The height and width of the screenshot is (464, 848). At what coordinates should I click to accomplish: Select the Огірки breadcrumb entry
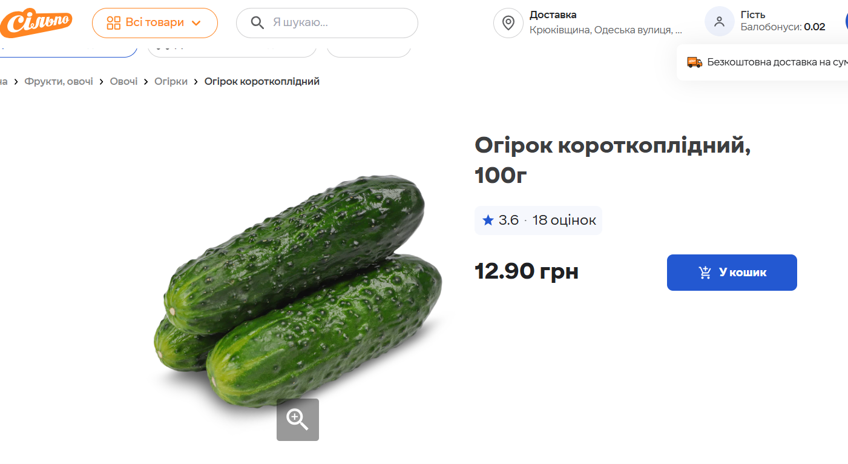[x=171, y=81]
